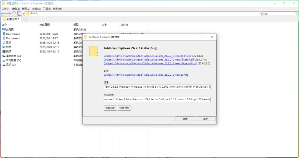The width and height of the screenshot is (299, 158).
Task: Go up one folder level
Action: [14, 13]
